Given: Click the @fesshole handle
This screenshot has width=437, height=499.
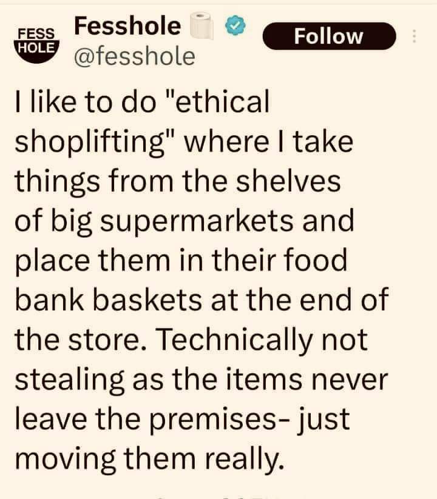Looking at the screenshot, I should click(134, 56).
